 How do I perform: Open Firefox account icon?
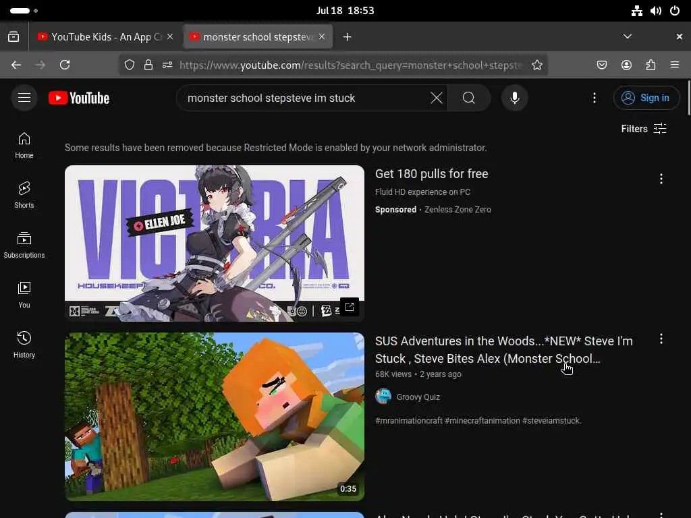(x=626, y=65)
